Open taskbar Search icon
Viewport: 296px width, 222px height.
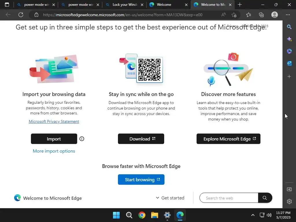point(129,215)
